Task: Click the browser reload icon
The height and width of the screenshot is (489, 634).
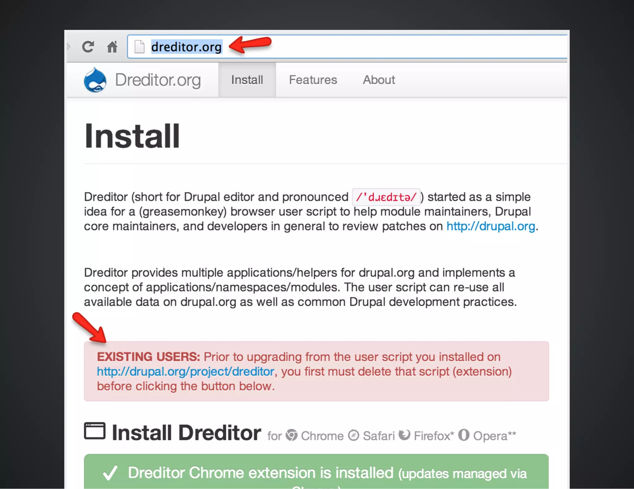Action: click(x=88, y=47)
